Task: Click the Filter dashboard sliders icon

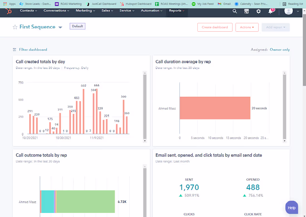Action: pyautogui.click(x=14, y=49)
